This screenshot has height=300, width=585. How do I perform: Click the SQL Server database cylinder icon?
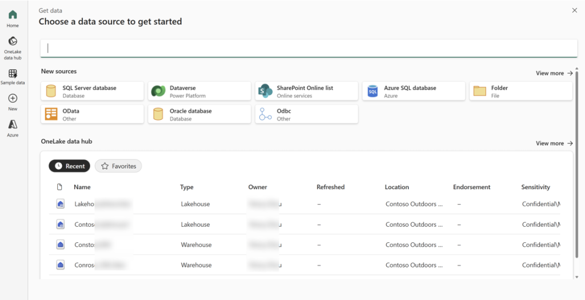pos(51,91)
